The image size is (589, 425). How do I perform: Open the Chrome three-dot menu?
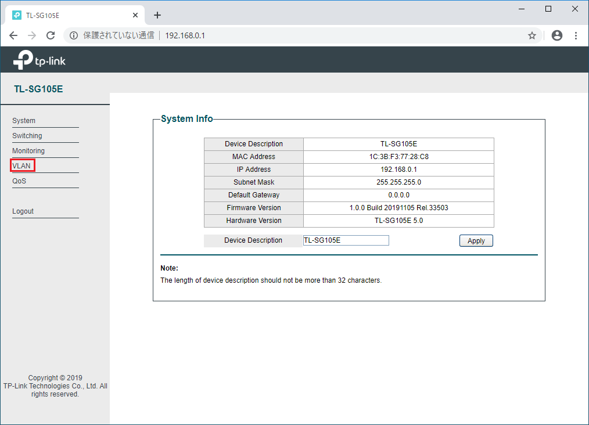click(x=576, y=35)
